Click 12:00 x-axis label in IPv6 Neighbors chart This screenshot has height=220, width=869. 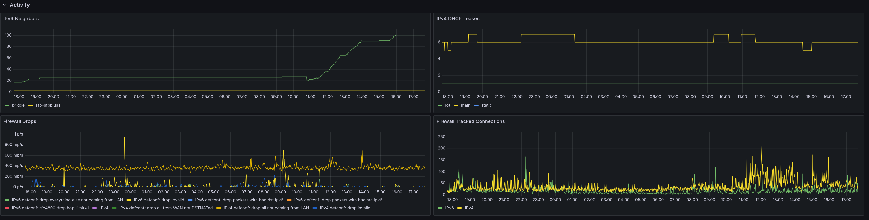pyautogui.click(x=328, y=97)
